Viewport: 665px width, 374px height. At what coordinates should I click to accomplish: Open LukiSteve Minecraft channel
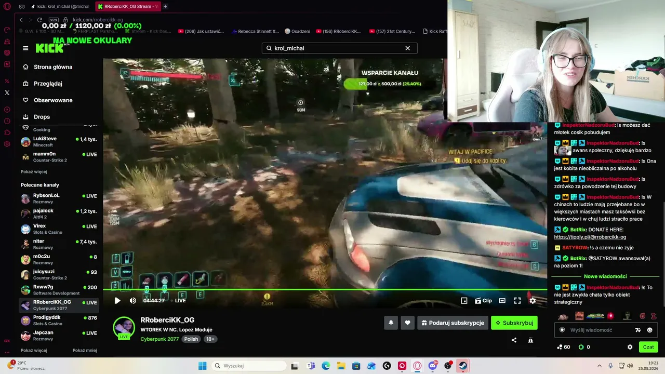point(59,141)
